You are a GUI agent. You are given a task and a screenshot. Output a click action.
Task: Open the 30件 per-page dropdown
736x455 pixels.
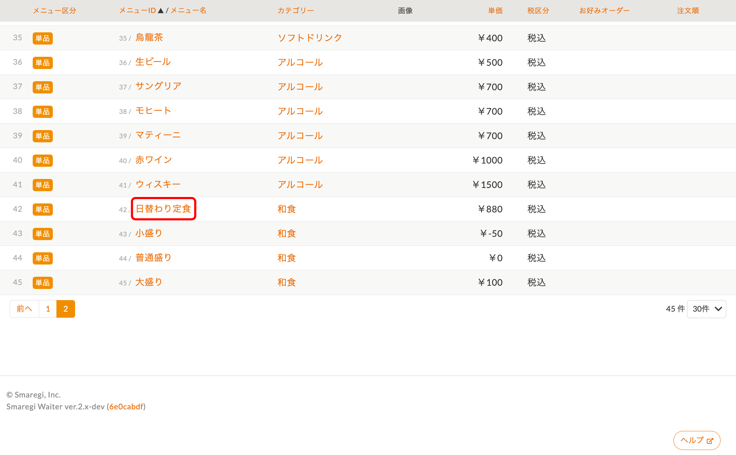707,309
